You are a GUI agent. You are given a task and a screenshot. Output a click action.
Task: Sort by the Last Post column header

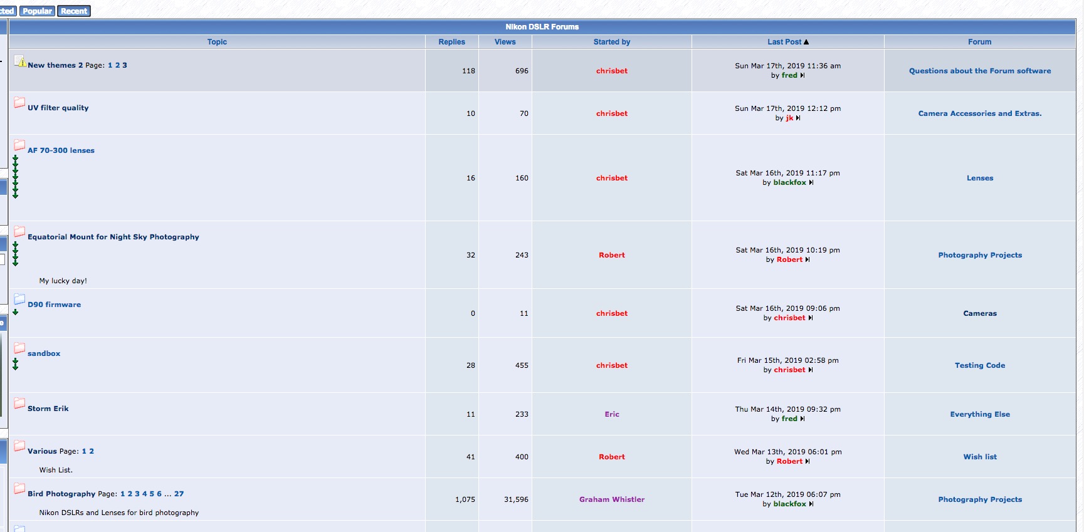(784, 42)
